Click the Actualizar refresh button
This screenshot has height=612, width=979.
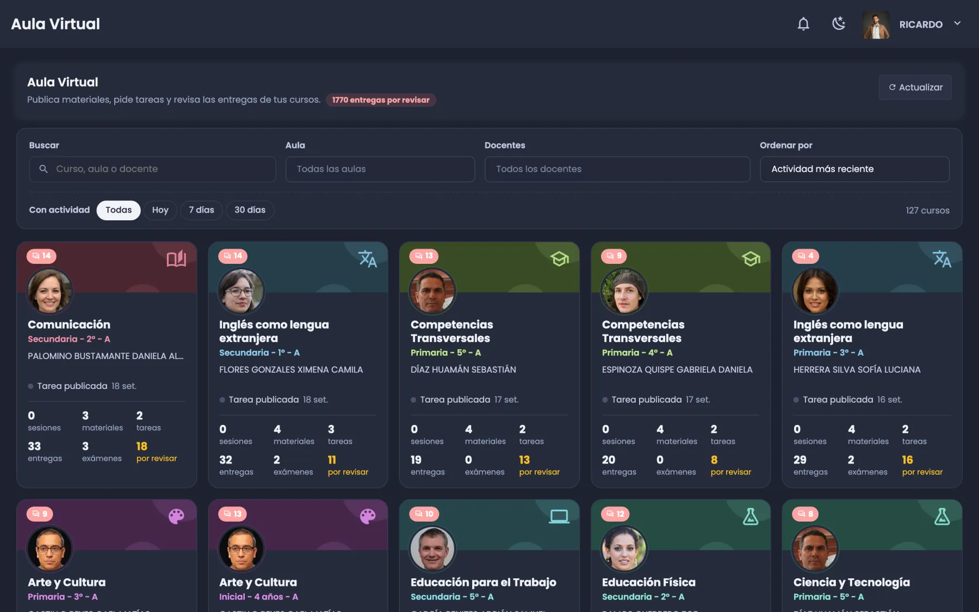pyautogui.click(x=915, y=87)
